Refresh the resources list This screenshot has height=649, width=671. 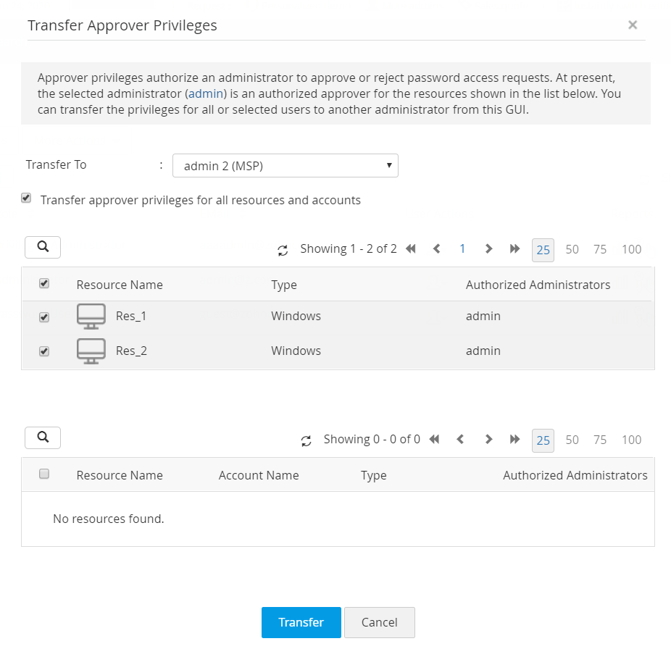point(283,251)
